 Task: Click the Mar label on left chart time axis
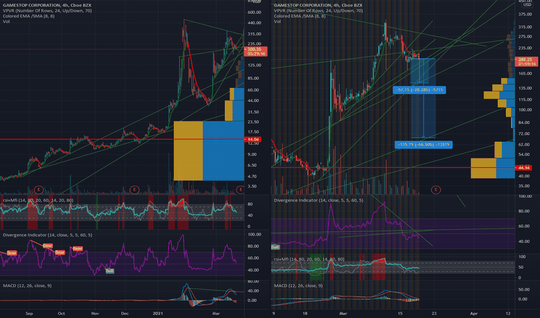coord(216,313)
